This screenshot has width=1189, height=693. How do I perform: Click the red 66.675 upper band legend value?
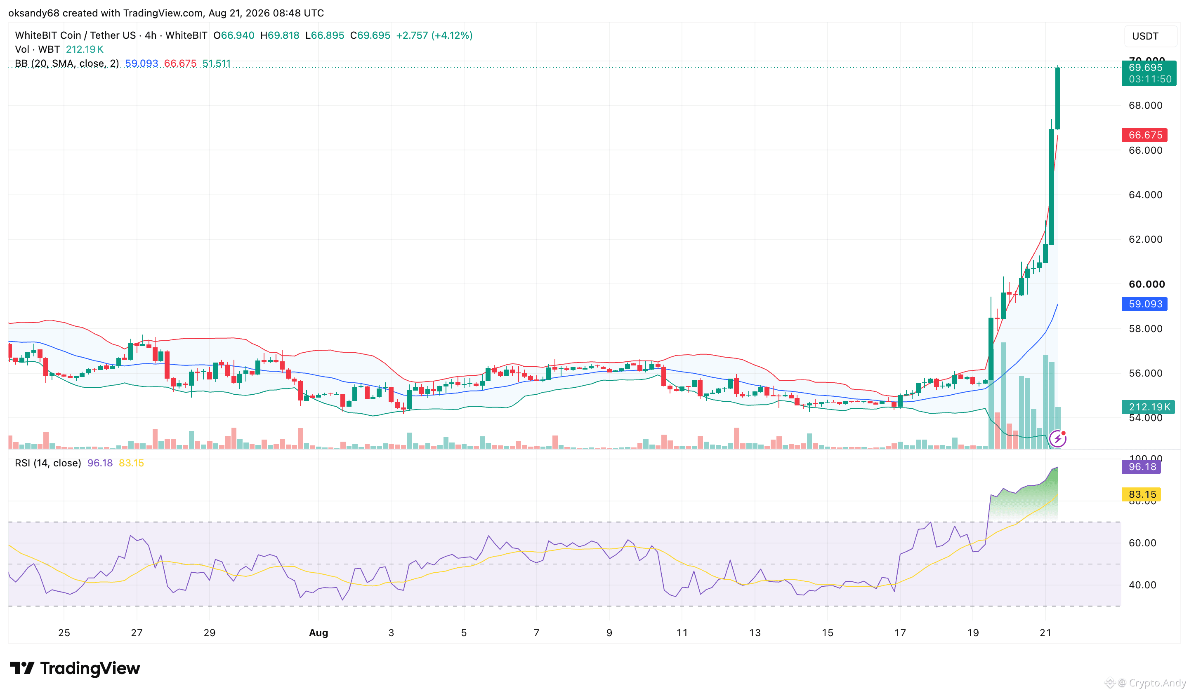(180, 63)
